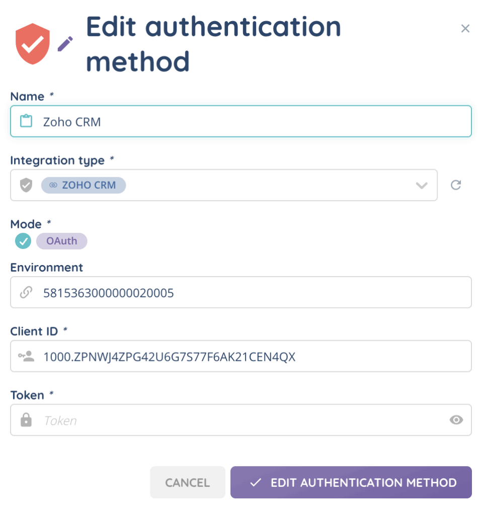Click the ZOHO CRM integration tag
Viewport: 482px width, 516px height.
84,185
